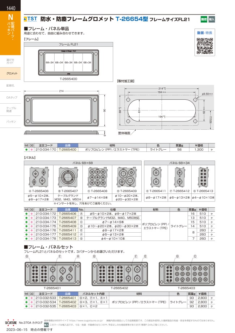Click the frame FL21 image T-2665400
The width and height of the screenshot is (235, 333).
[x=68, y=62]
